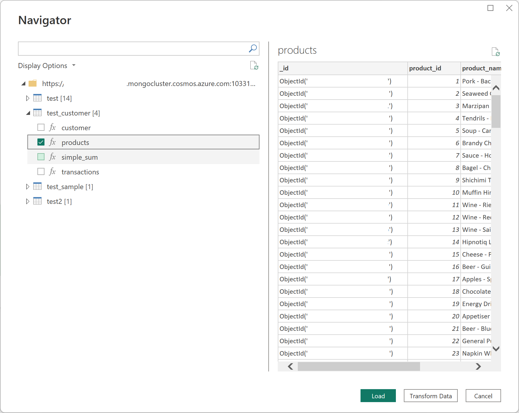Click the Transform Data button
Screen dimensions: 519x413
pyautogui.click(x=430, y=396)
